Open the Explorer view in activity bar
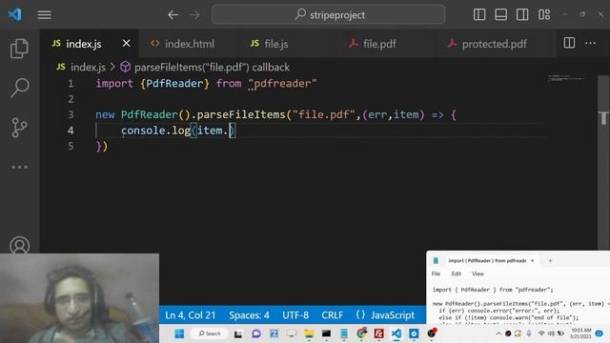 19,49
